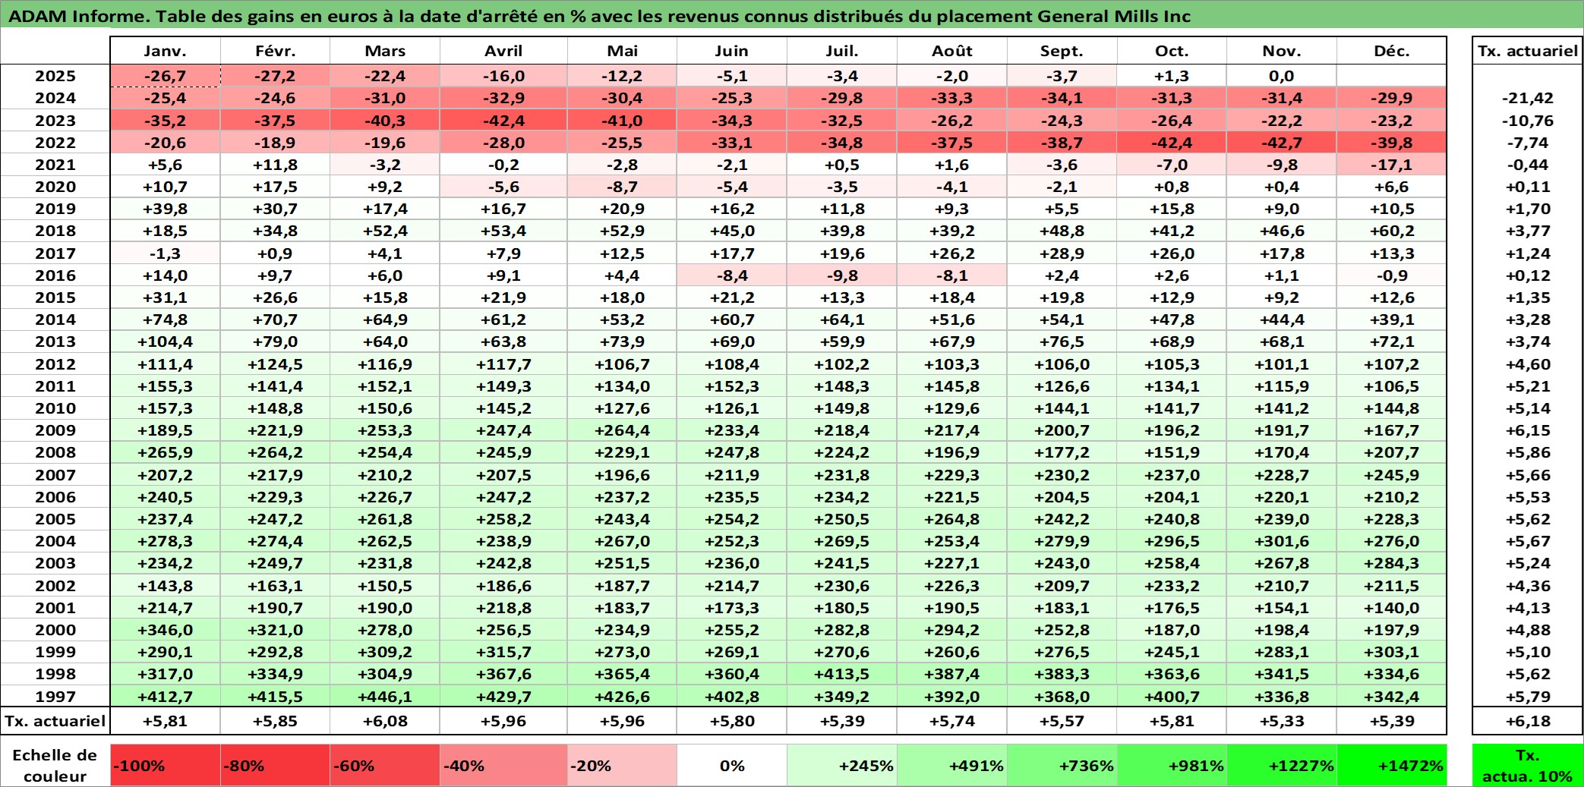Click the 2018 row label
The width and height of the screenshot is (1584, 787).
tap(55, 231)
